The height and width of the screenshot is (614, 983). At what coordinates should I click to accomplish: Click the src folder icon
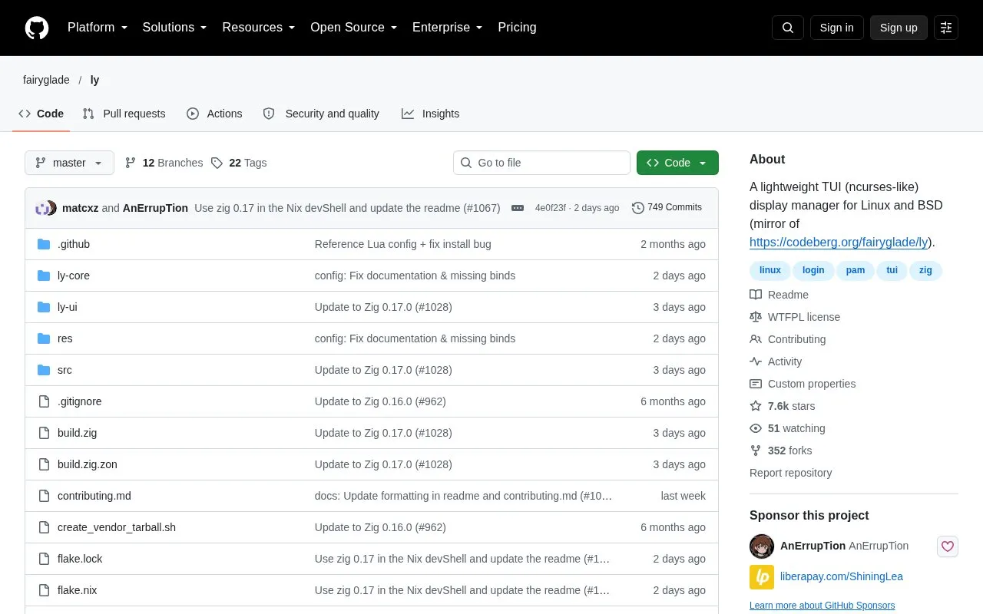coord(44,370)
